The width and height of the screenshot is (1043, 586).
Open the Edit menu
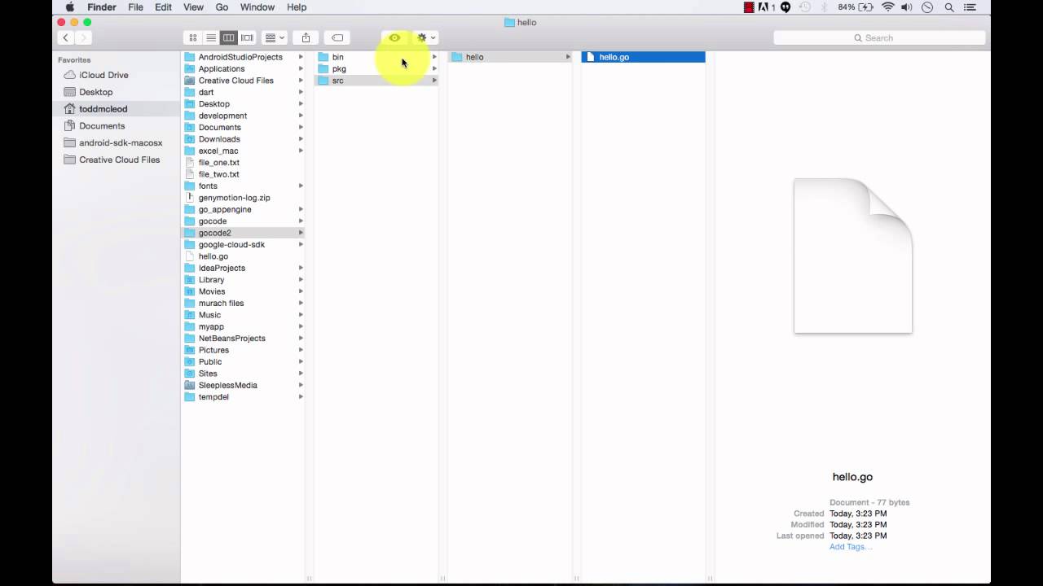pyautogui.click(x=163, y=7)
